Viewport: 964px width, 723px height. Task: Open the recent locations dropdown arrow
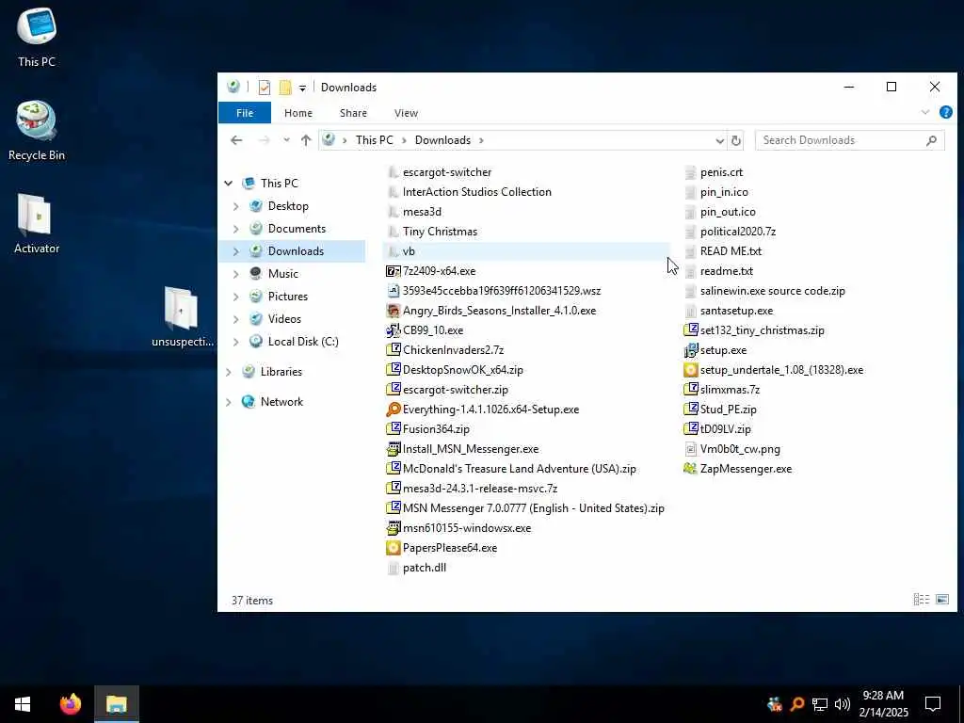click(286, 140)
